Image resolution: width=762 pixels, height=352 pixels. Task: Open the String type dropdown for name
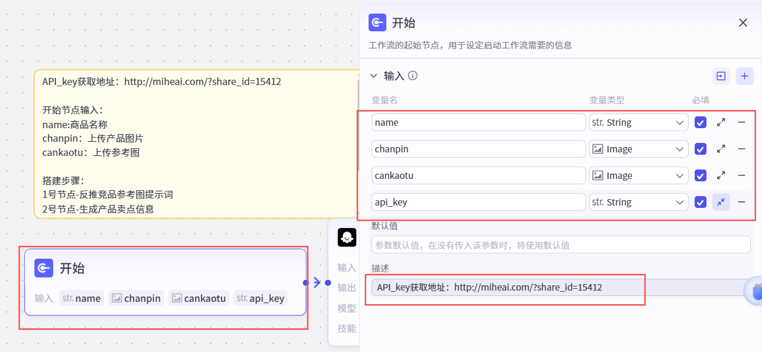[x=638, y=122]
